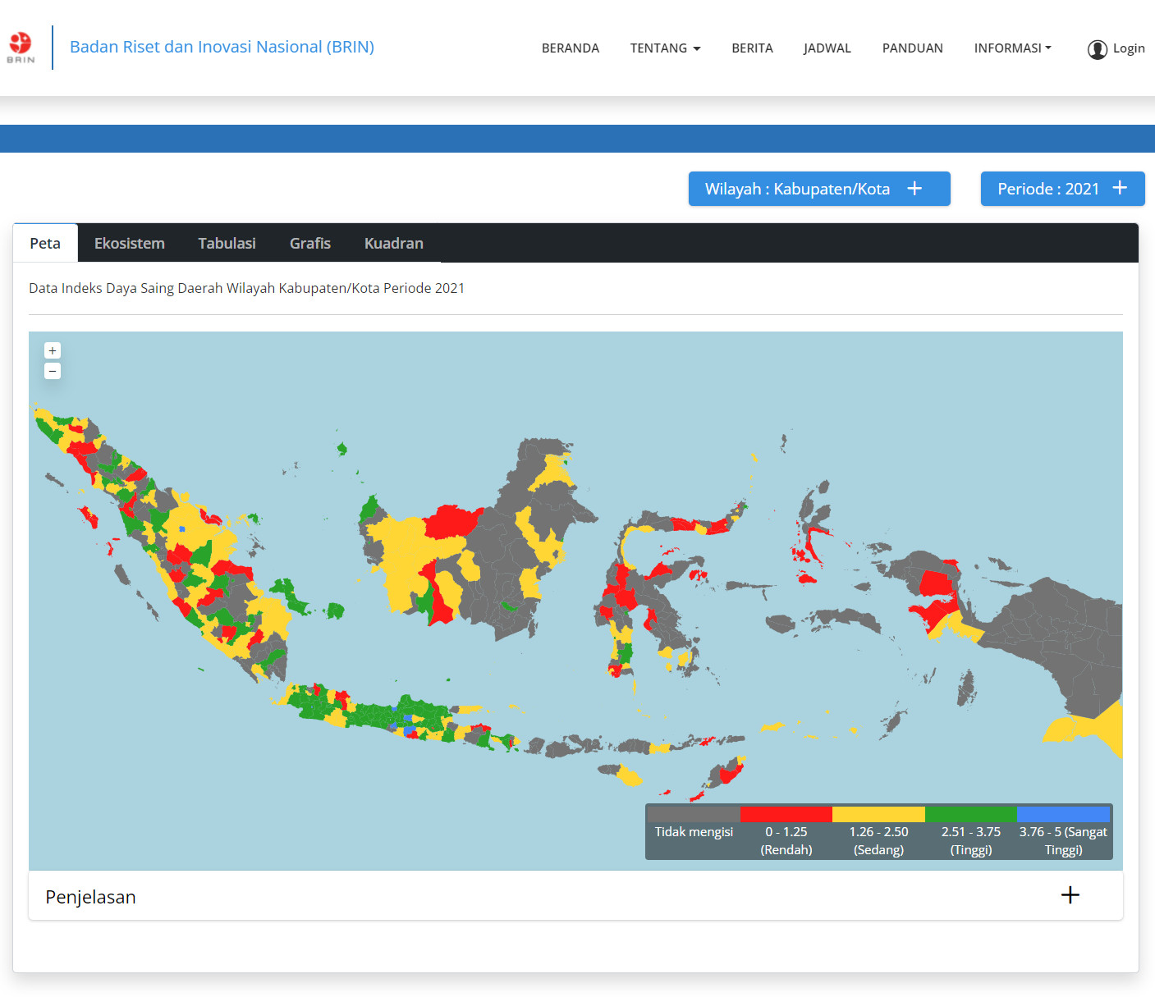1155x997 pixels.
Task: Open the INFORMASI dropdown menu
Action: point(1012,48)
